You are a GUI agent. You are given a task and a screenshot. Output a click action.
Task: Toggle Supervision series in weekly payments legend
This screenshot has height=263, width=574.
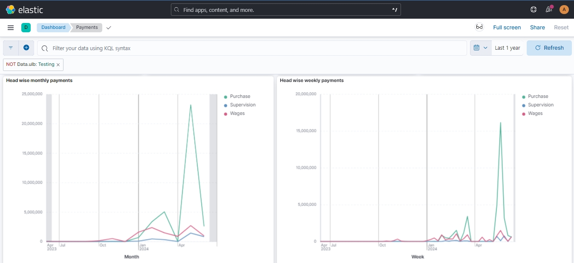540,105
